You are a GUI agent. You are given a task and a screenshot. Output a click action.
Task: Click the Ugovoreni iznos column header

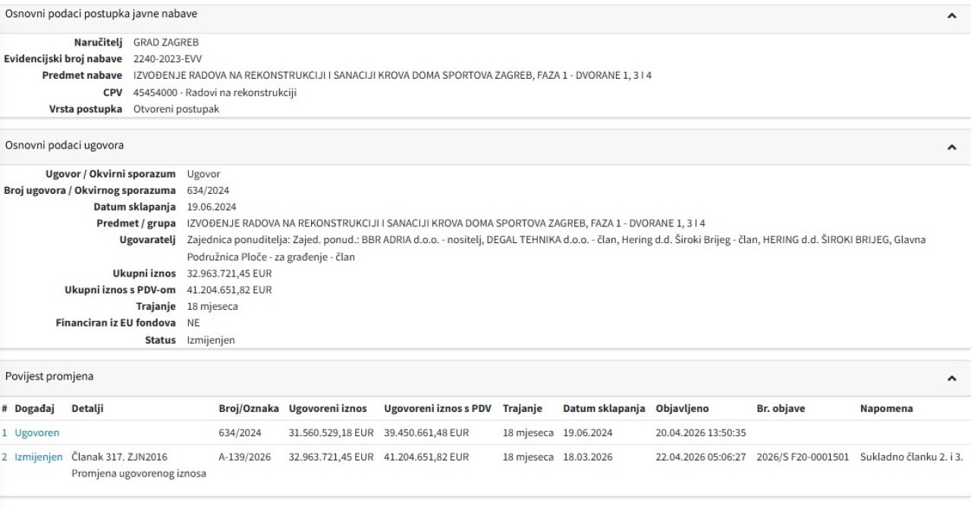[x=328, y=408]
